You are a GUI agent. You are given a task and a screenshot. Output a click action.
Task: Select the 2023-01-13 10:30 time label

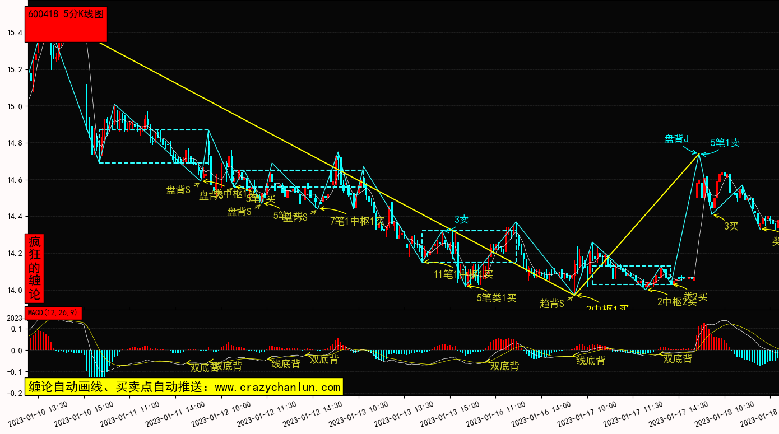[x=358, y=413]
